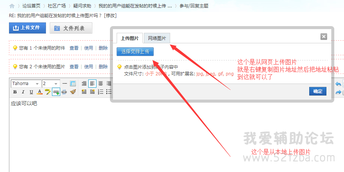Close the image upload dialog
Screen dimensions: 344x172
point(323,37)
